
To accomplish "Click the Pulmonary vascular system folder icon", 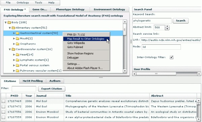I will (18, 71).
